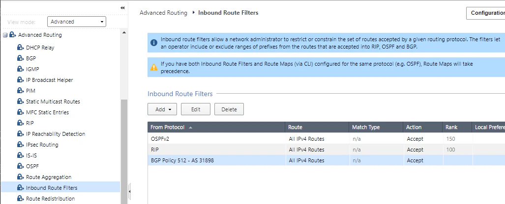
Task: Open IS-IS in the tree
Action: [31, 155]
